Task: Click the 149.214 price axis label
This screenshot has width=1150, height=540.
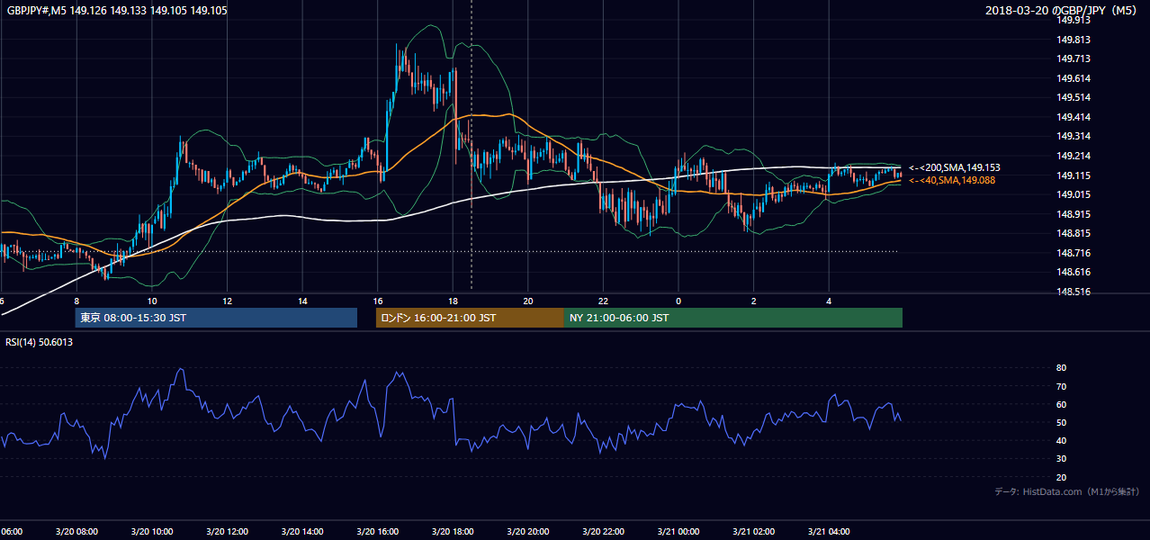Action: coord(1074,156)
